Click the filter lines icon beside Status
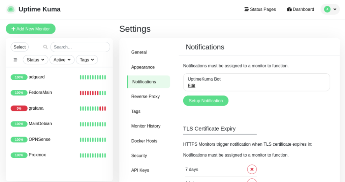Screen dimensions: 345x182 click(15, 60)
